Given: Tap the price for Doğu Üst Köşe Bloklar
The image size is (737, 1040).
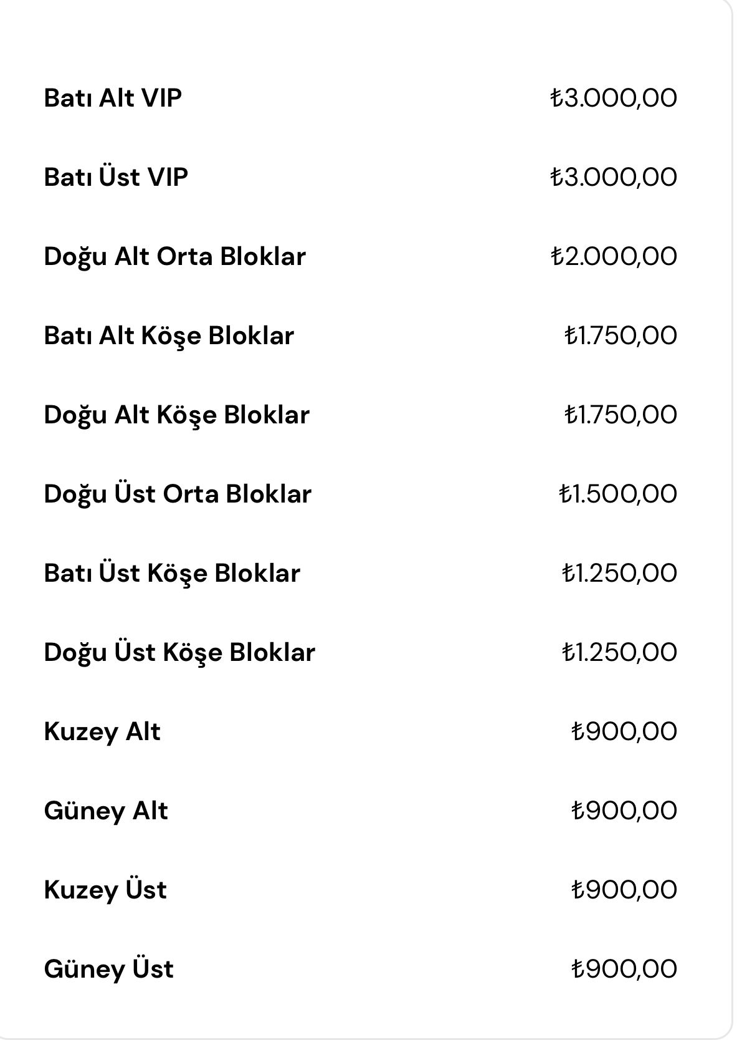Looking at the screenshot, I should click(619, 653).
